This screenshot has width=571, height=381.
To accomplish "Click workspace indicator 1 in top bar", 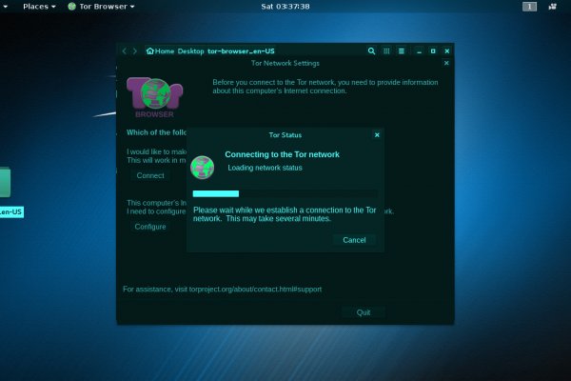I will (x=529, y=7).
